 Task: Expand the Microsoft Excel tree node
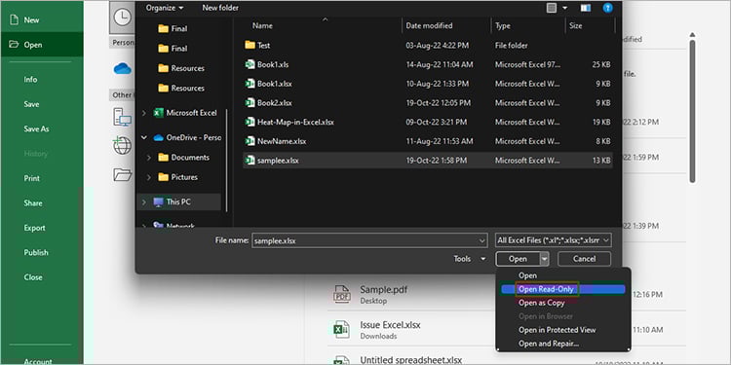pos(144,113)
